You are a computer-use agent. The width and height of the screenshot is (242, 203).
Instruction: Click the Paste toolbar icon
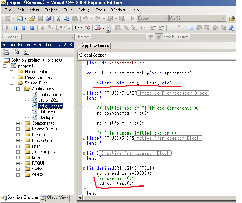coord(75,19)
